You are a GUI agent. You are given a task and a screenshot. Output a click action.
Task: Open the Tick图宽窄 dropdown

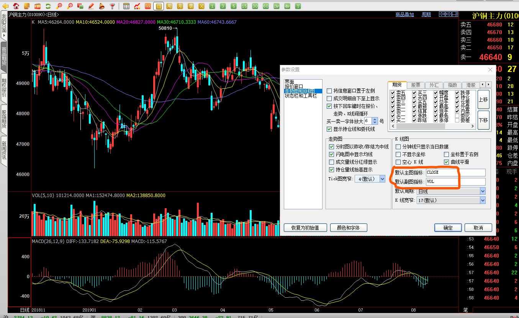pos(382,179)
